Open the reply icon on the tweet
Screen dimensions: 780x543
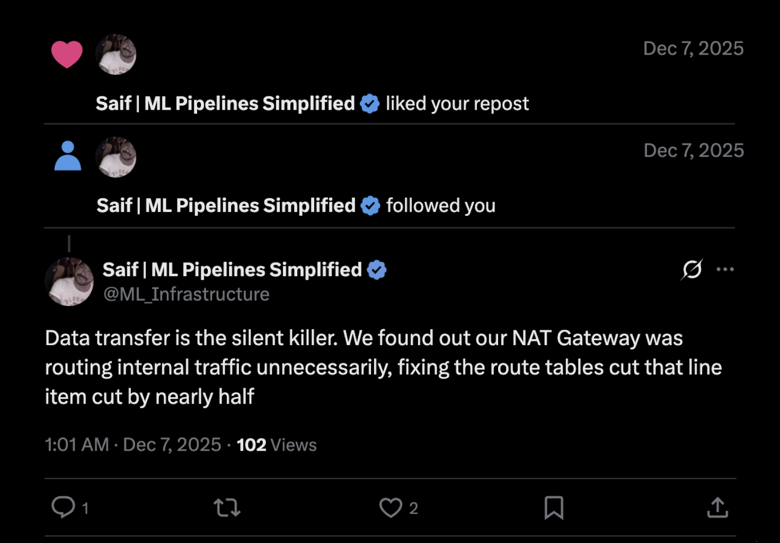pyautogui.click(x=64, y=507)
